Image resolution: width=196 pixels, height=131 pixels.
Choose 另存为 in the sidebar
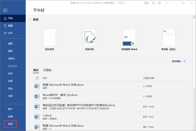[12, 59]
